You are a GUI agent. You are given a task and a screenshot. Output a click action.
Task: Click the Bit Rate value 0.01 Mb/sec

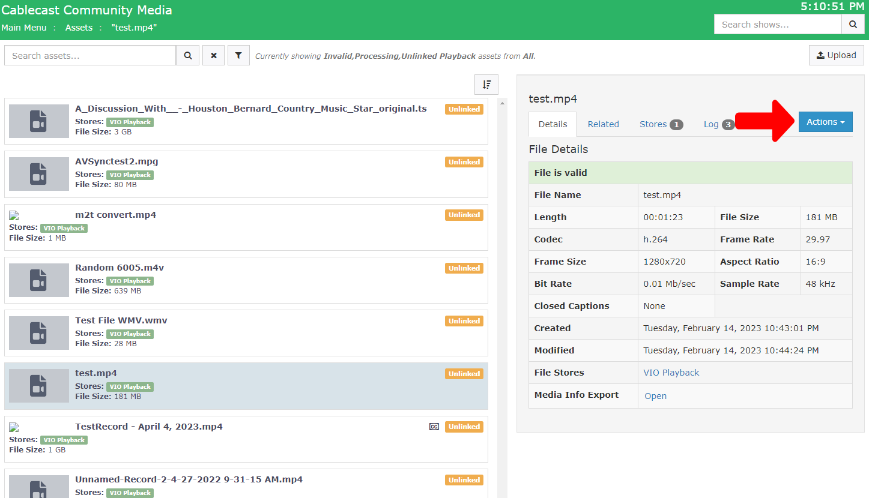[x=669, y=284]
